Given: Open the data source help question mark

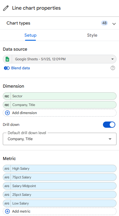Looking at the screenshot, I should click(113, 68).
